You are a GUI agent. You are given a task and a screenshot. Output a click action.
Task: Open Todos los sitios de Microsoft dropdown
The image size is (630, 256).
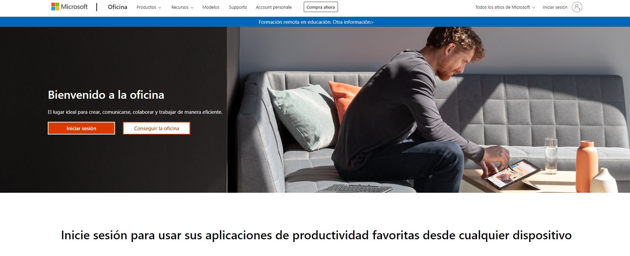tap(505, 7)
